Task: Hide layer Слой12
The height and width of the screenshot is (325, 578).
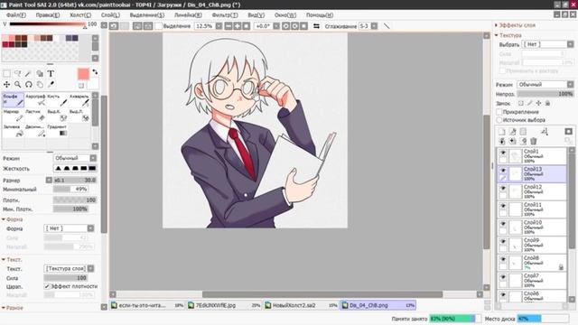Action: pyautogui.click(x=503, y=188)
